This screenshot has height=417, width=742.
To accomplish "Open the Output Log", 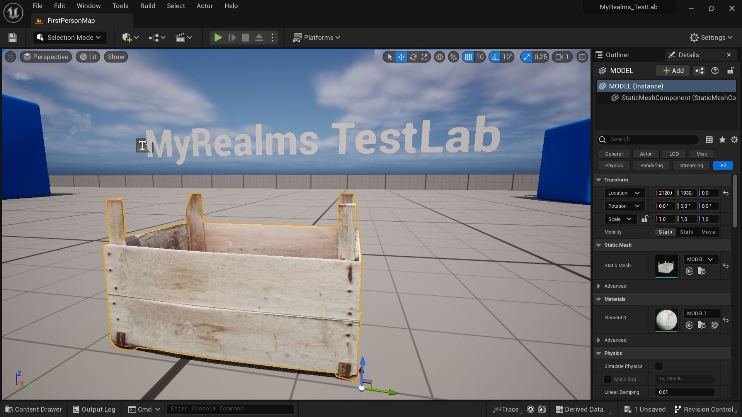I will (x=94, y=409).
